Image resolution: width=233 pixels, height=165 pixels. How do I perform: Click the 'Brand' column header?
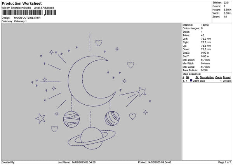pos(227,77)
